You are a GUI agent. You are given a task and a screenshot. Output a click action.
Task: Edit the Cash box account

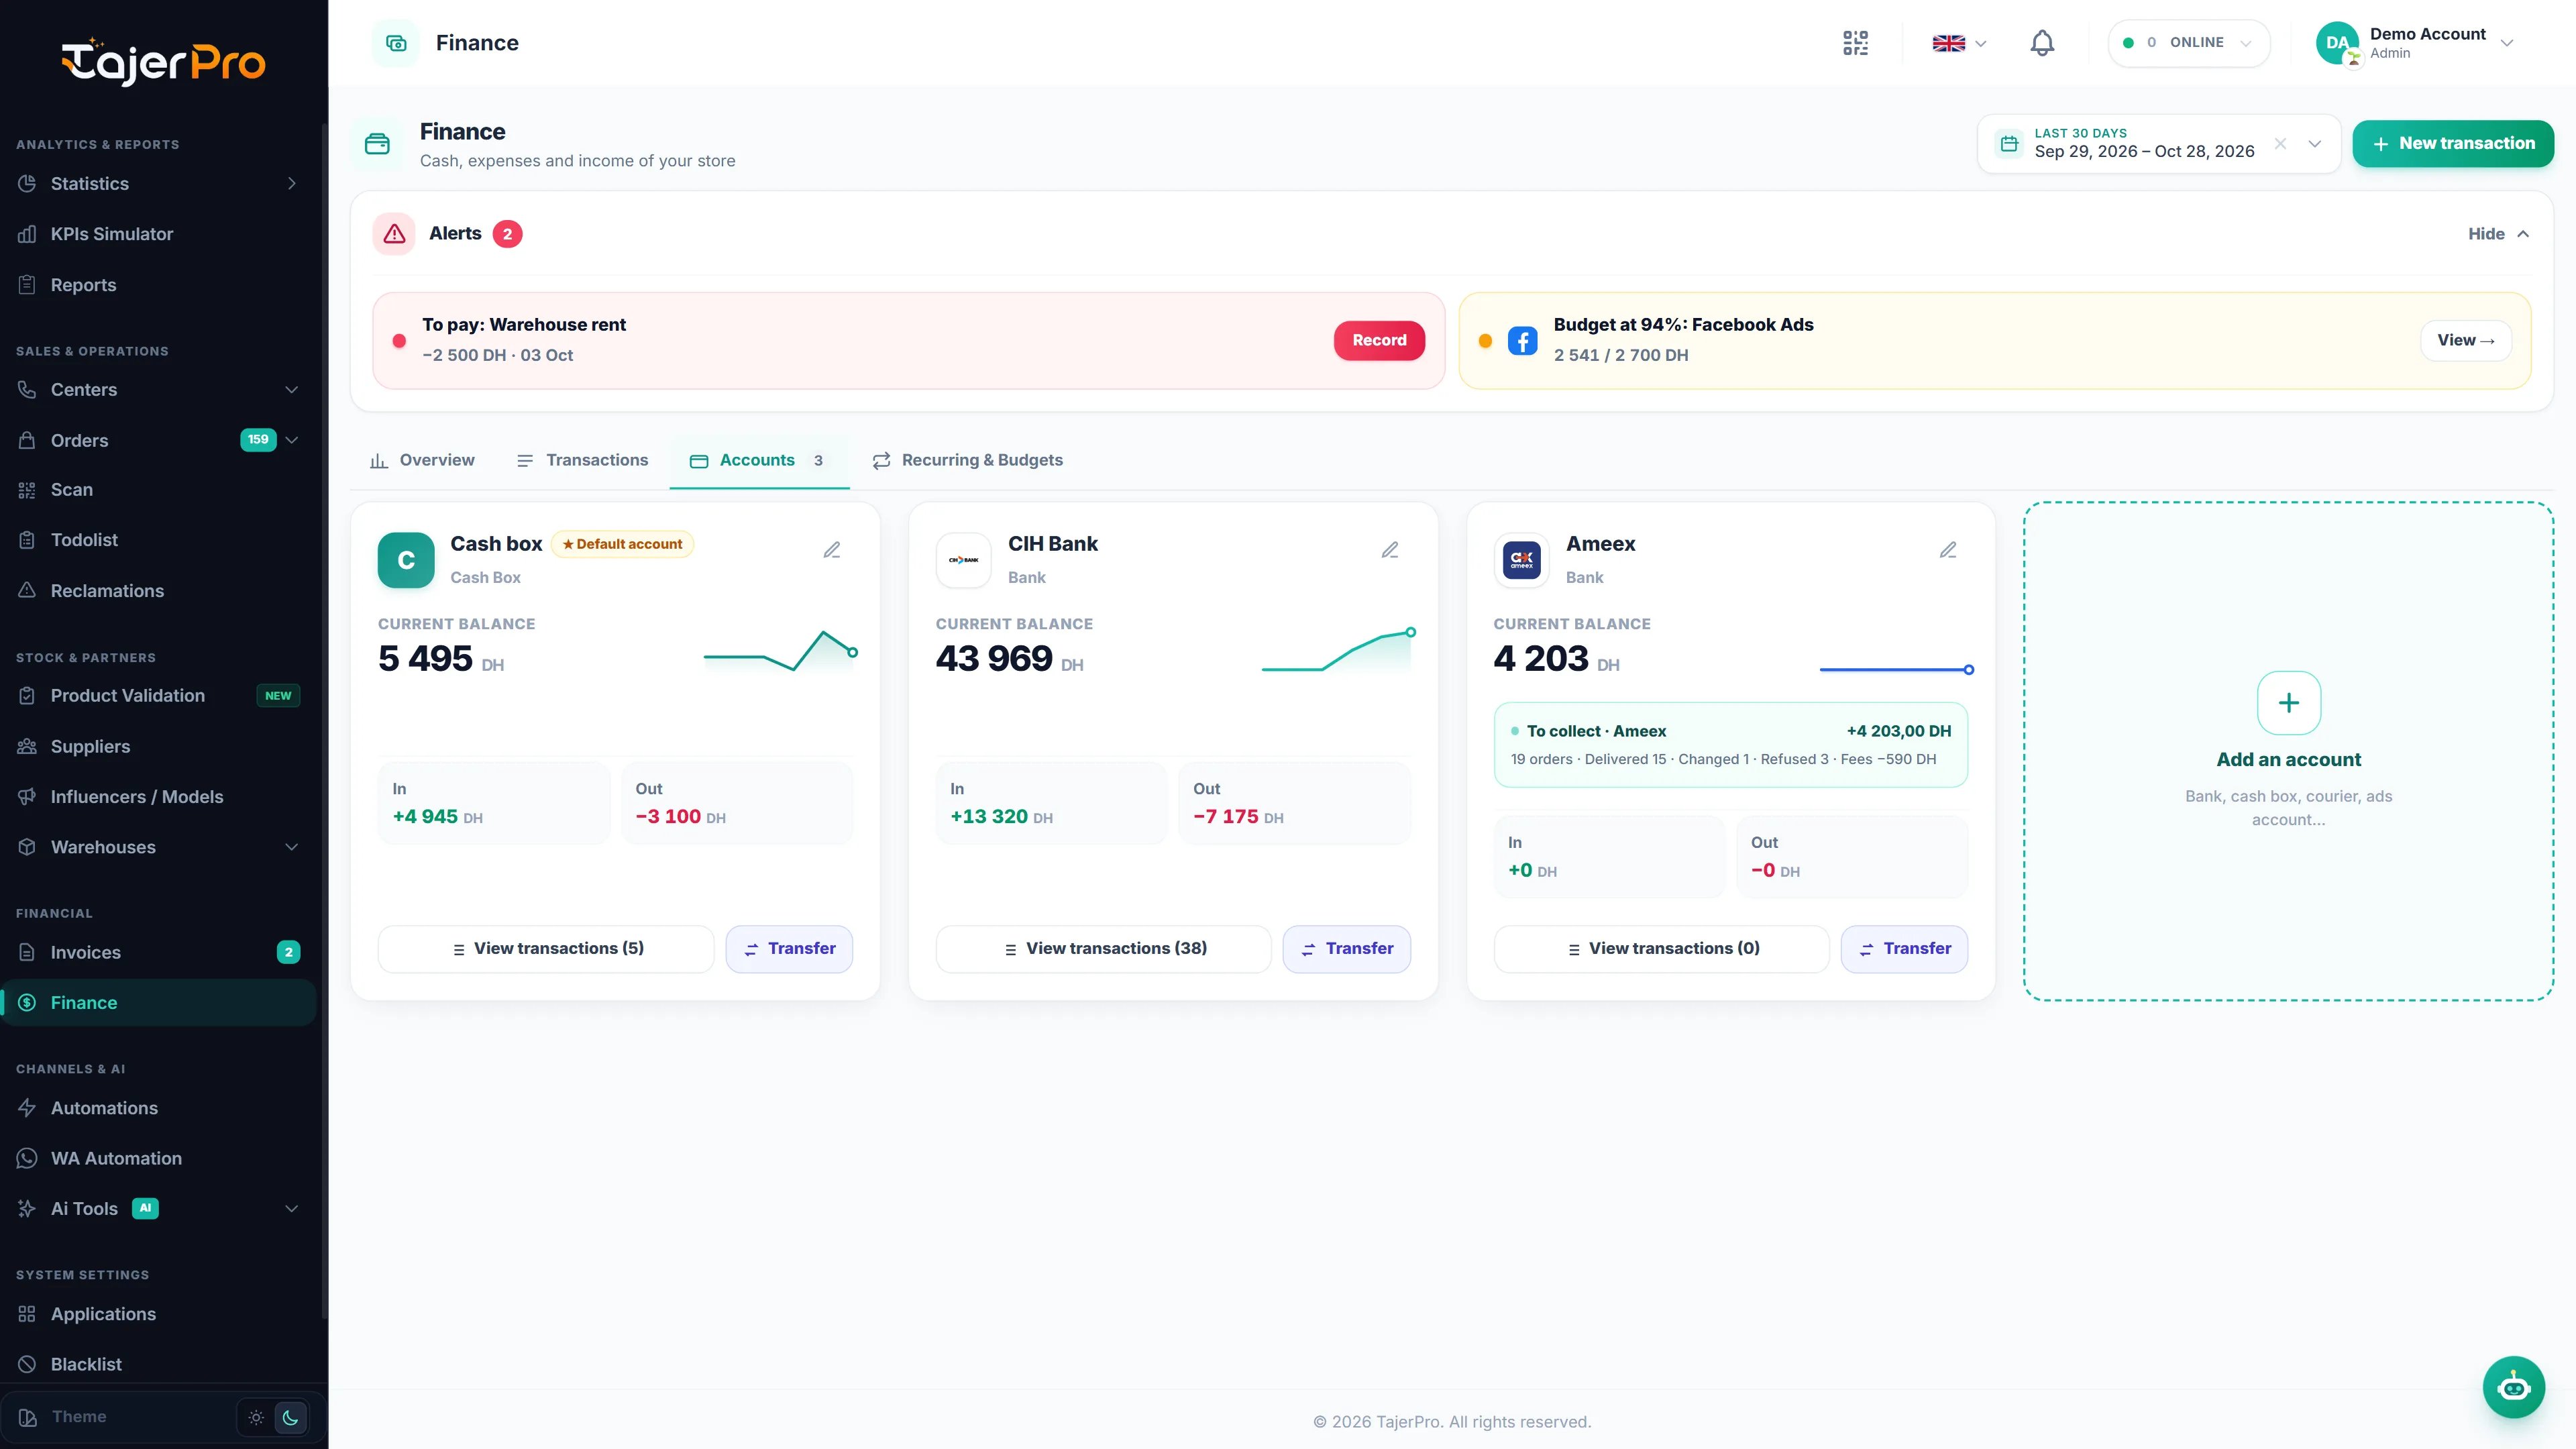point(832,550)
